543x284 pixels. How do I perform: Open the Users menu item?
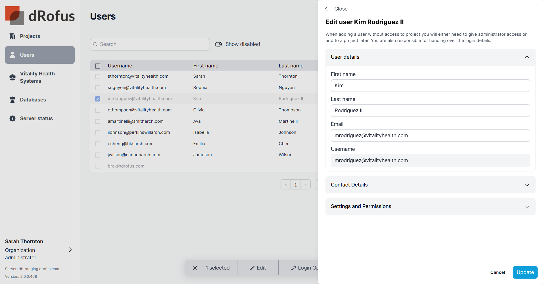click(x=40, y=55)
